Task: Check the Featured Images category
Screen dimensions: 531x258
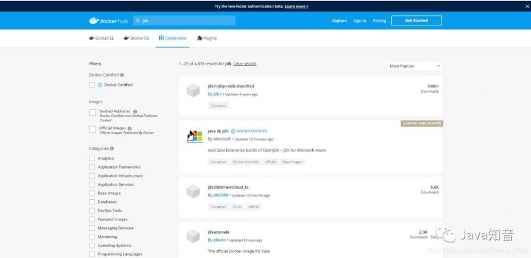Action: tap(92, 219)
